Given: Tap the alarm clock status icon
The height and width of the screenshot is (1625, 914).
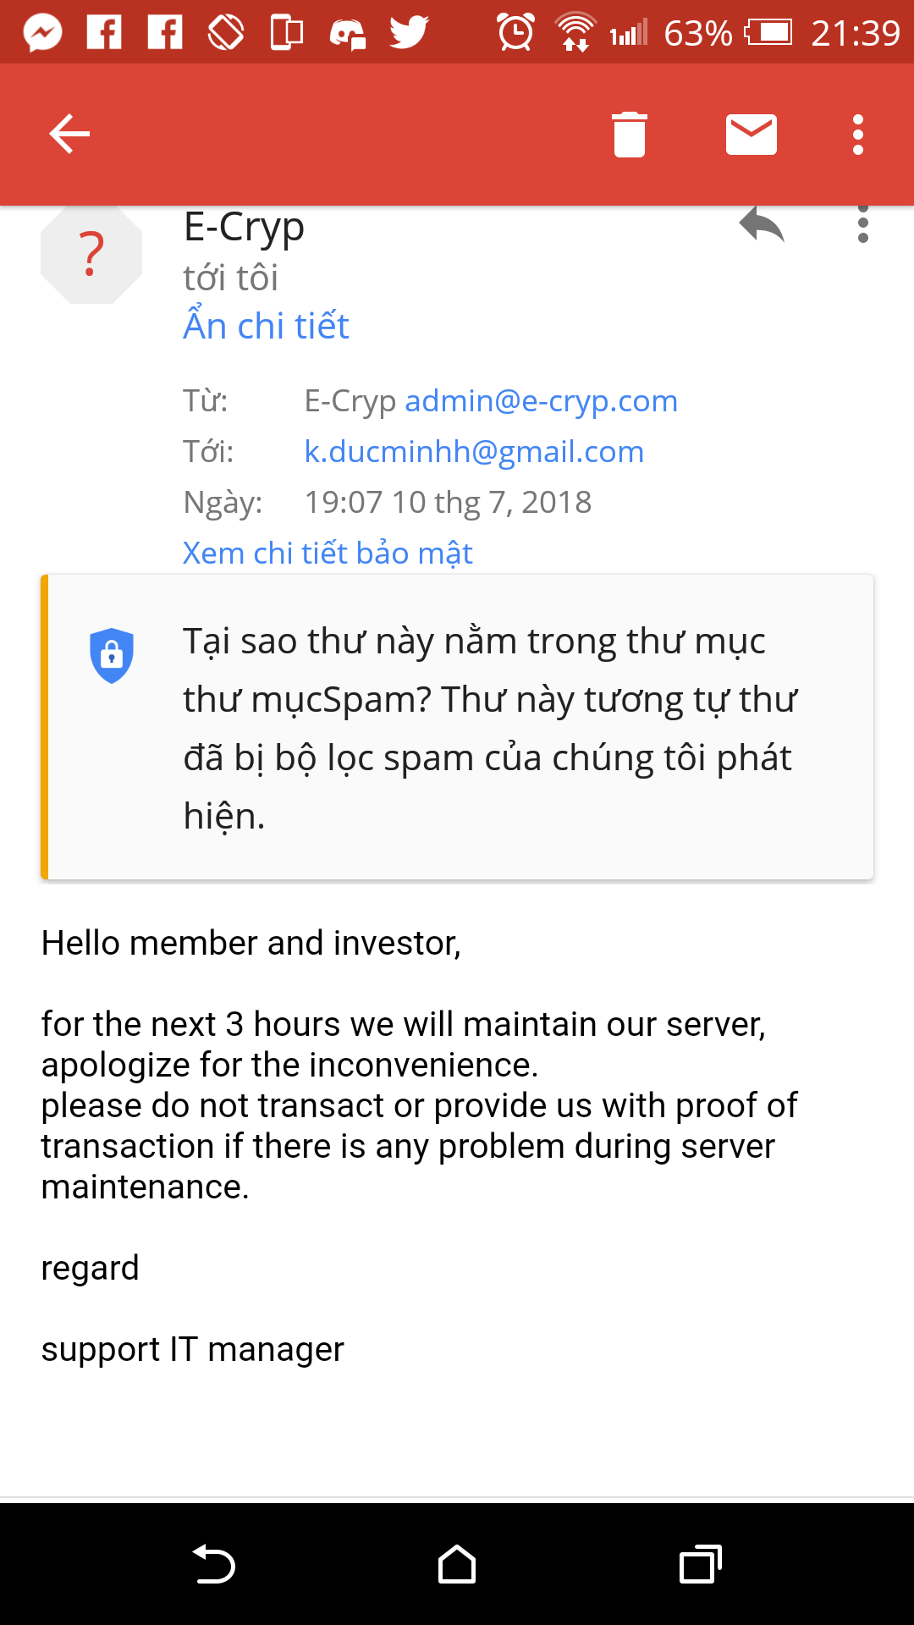Looking at the screenshot, I should (x=515, y=33).
